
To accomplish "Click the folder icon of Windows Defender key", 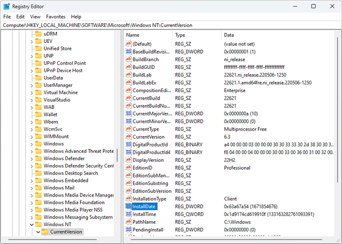I will [39, 159].
